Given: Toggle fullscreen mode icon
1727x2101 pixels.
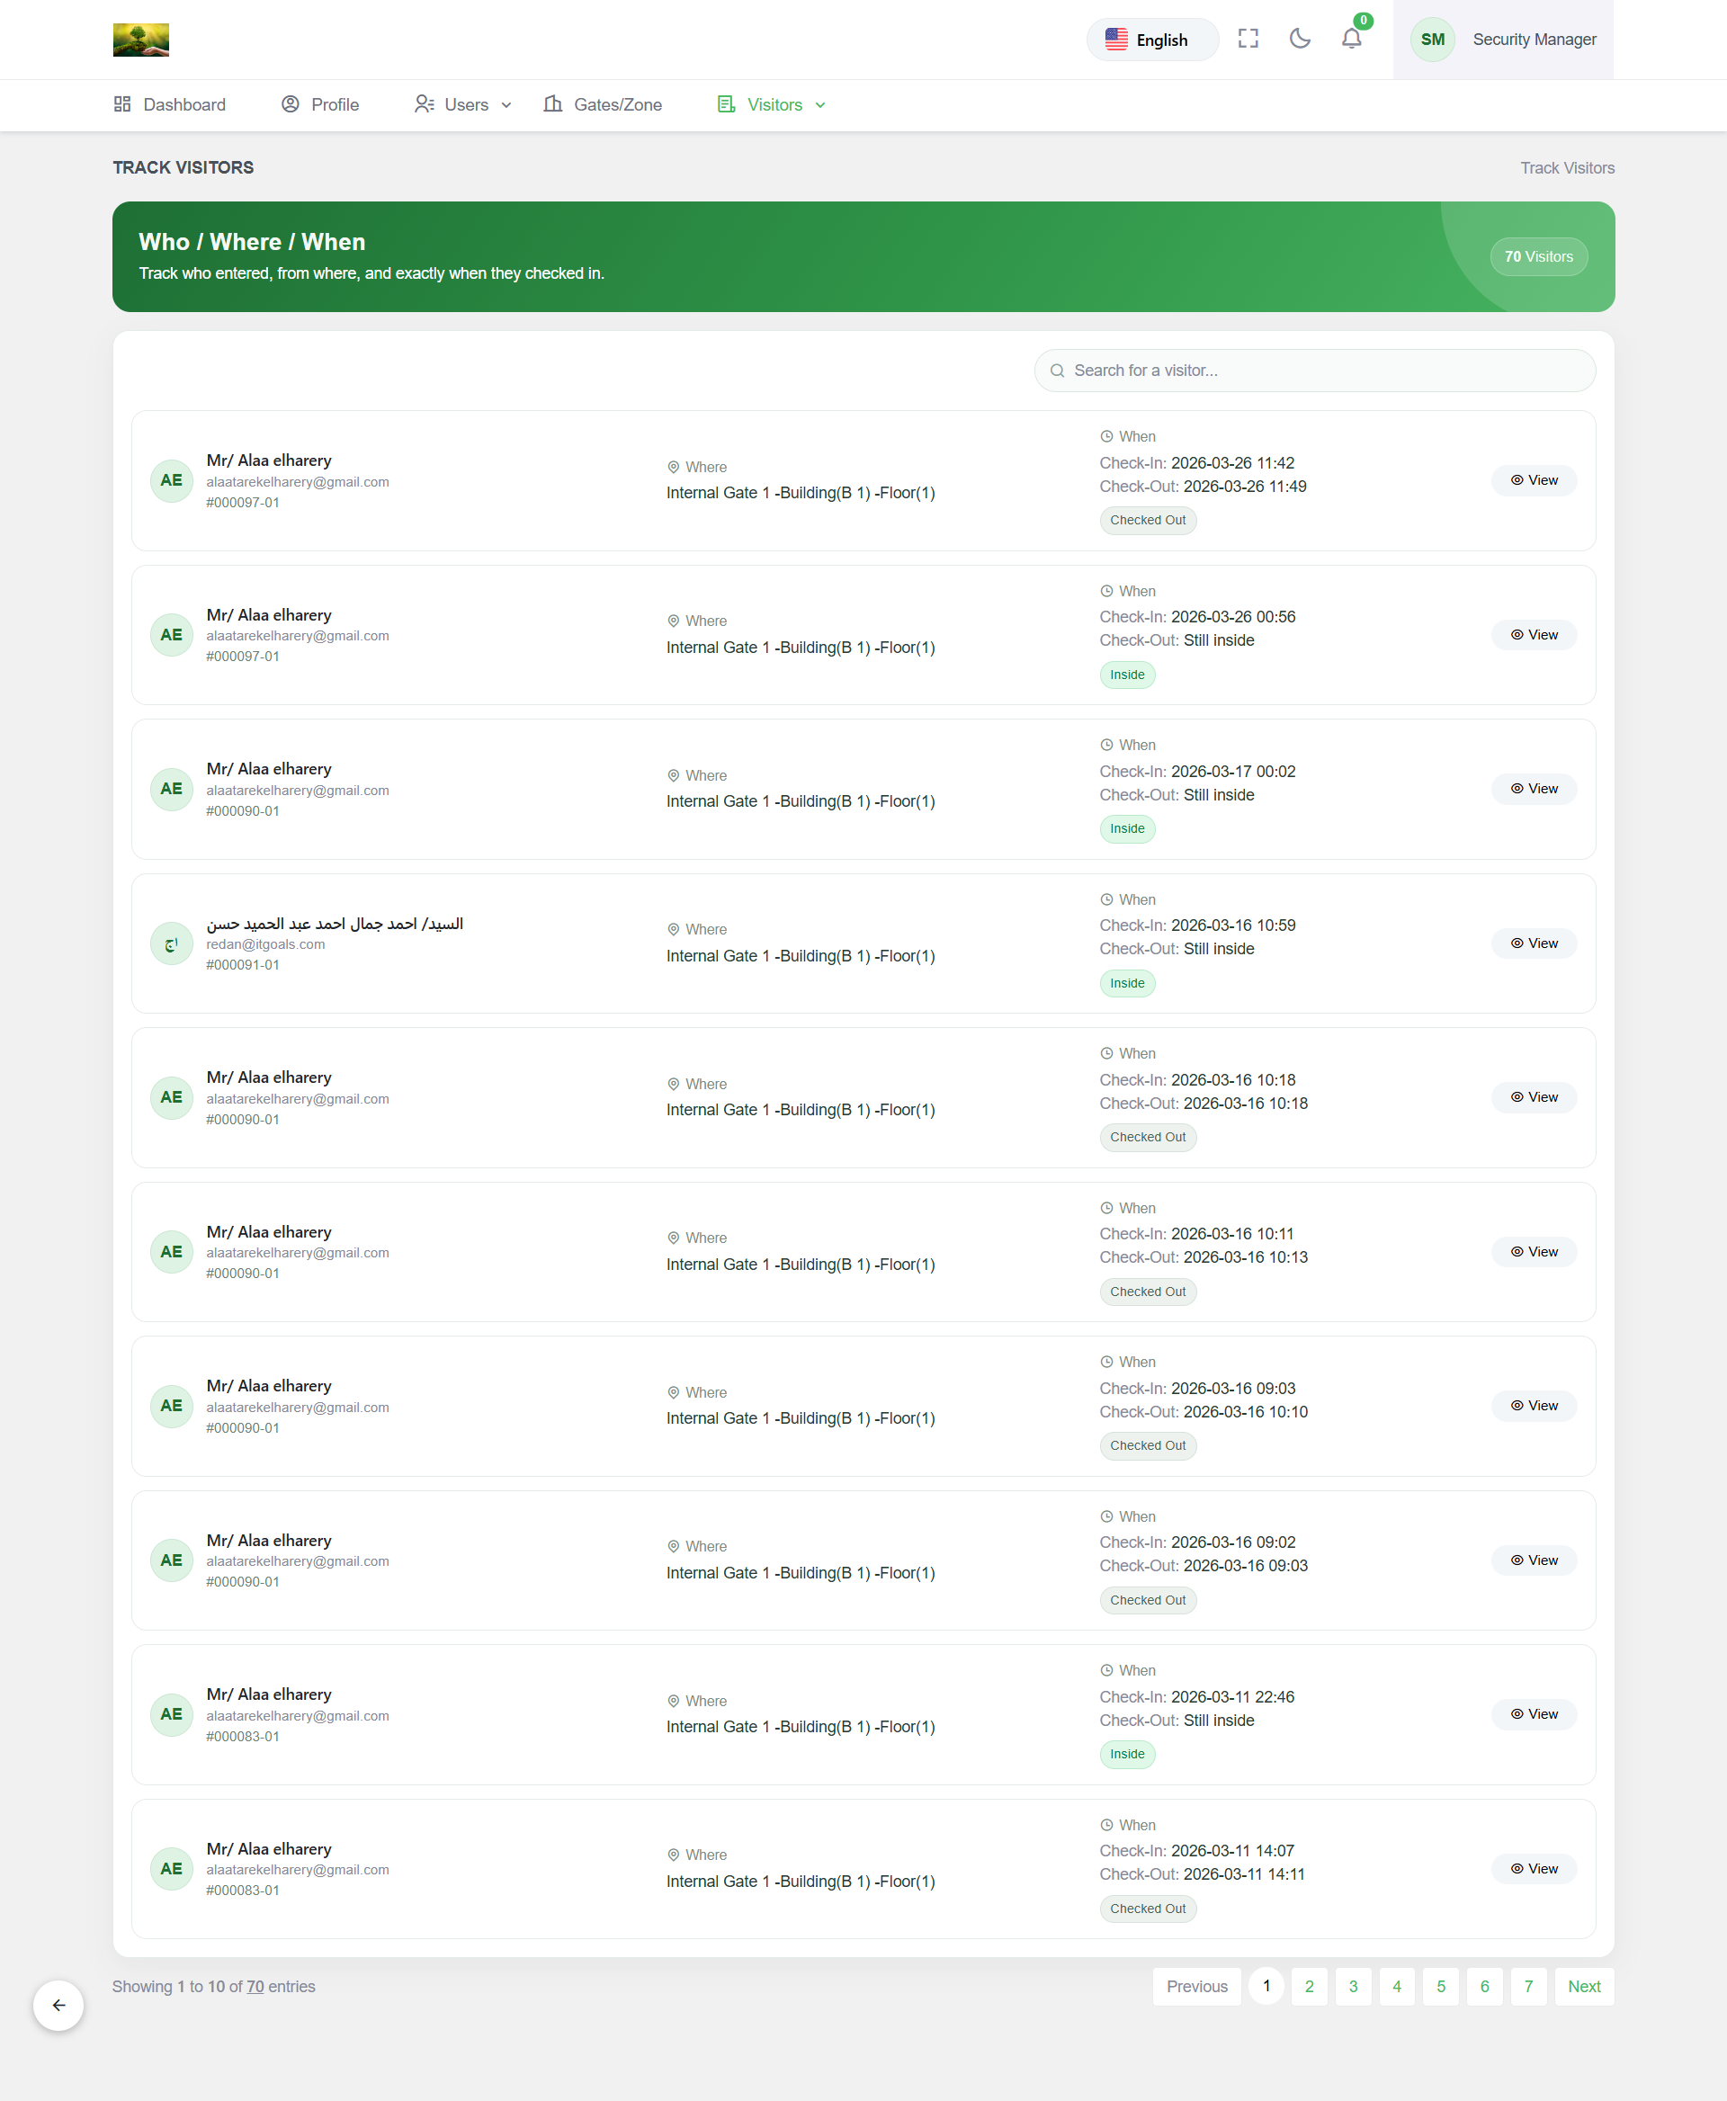Looking at the screenshot, I should (1248, 39).
